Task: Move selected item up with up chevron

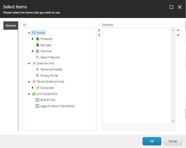Action: coord(178,30)
